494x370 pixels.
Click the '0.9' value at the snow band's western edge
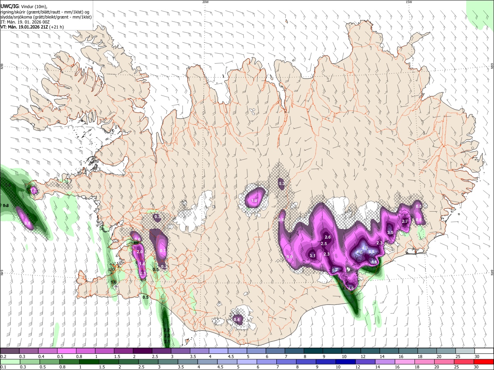point(290,257)
